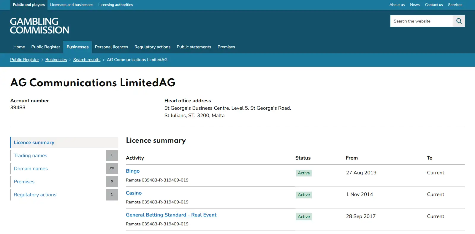Go to Home in main navigation

coord(19,47)
